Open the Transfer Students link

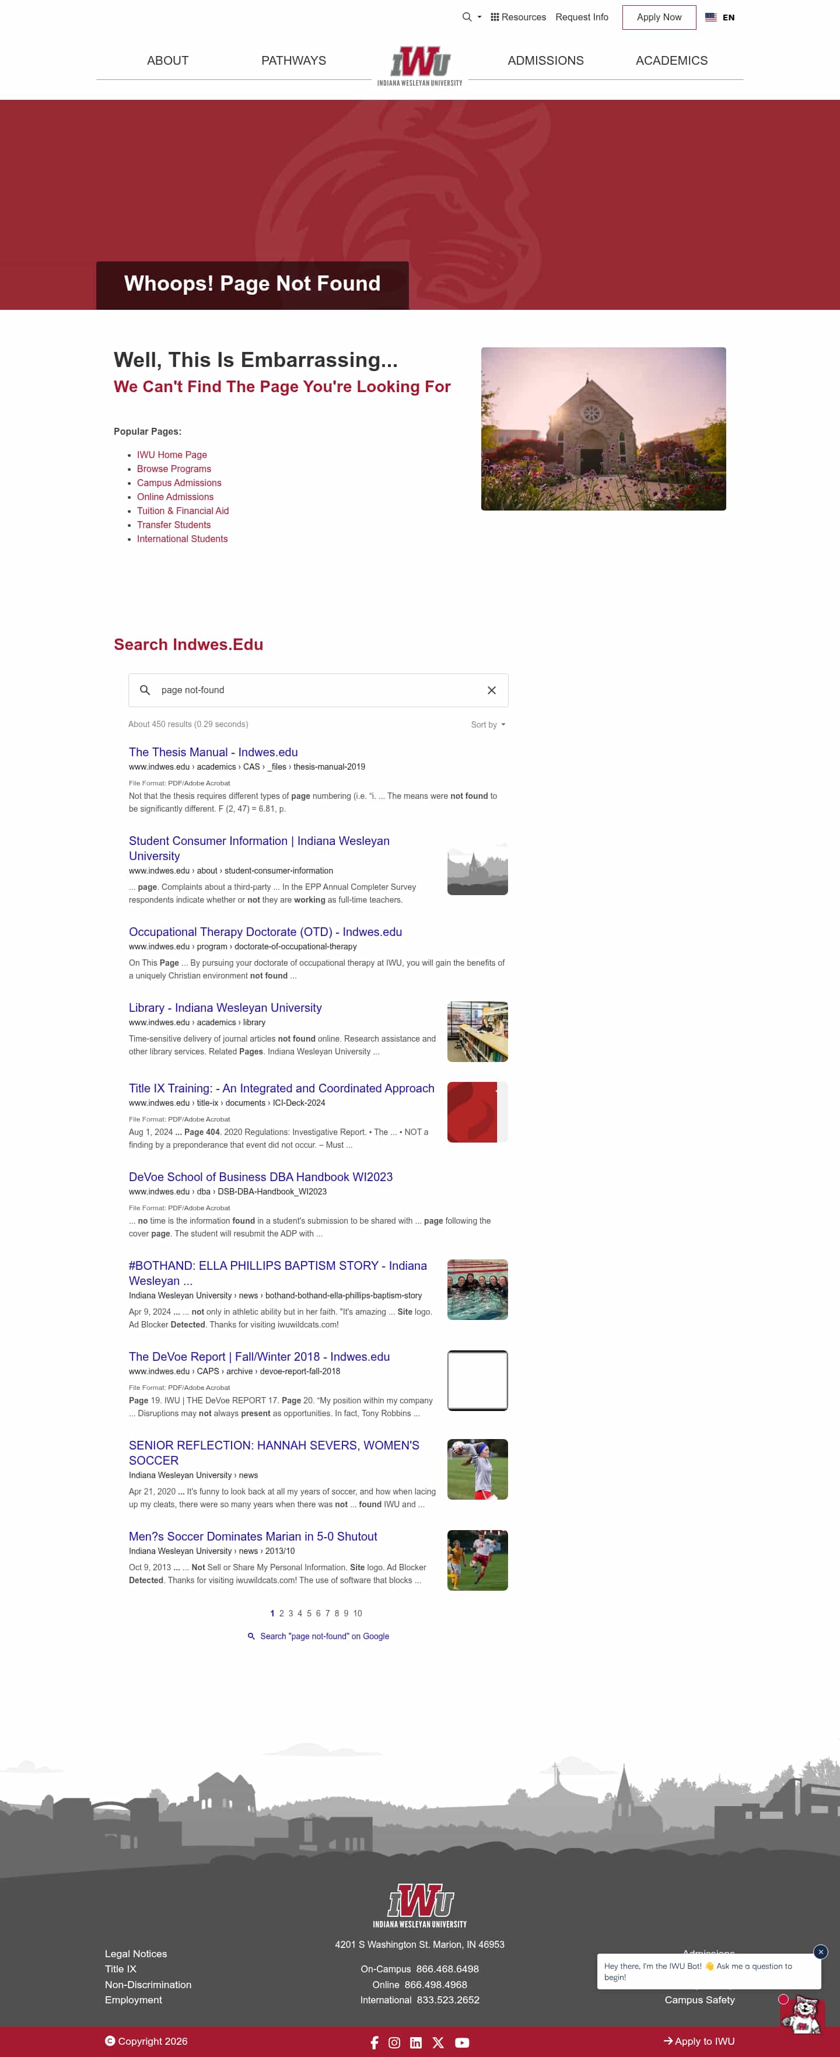pos(173,525)
